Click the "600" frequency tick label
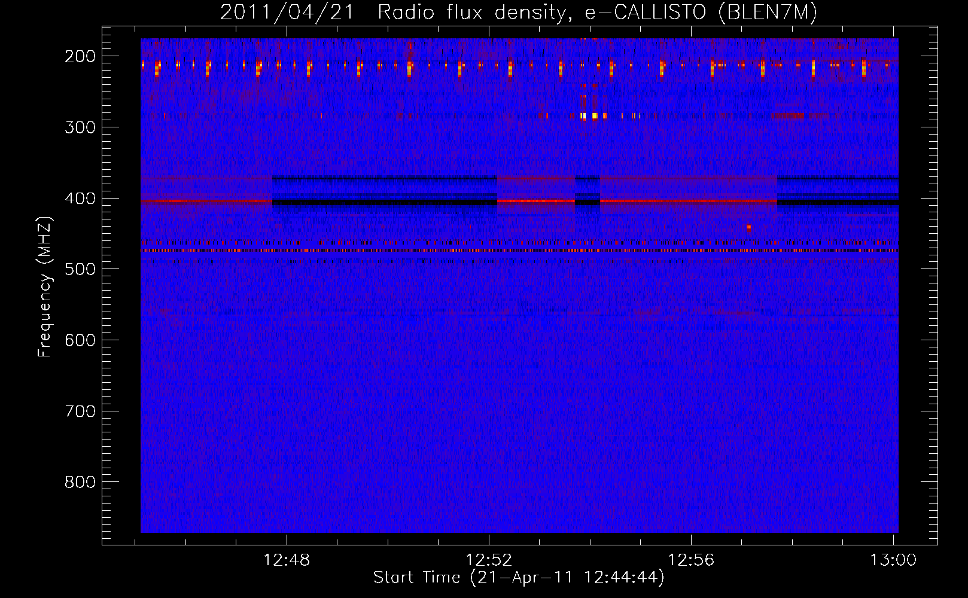 pos(80,340)
